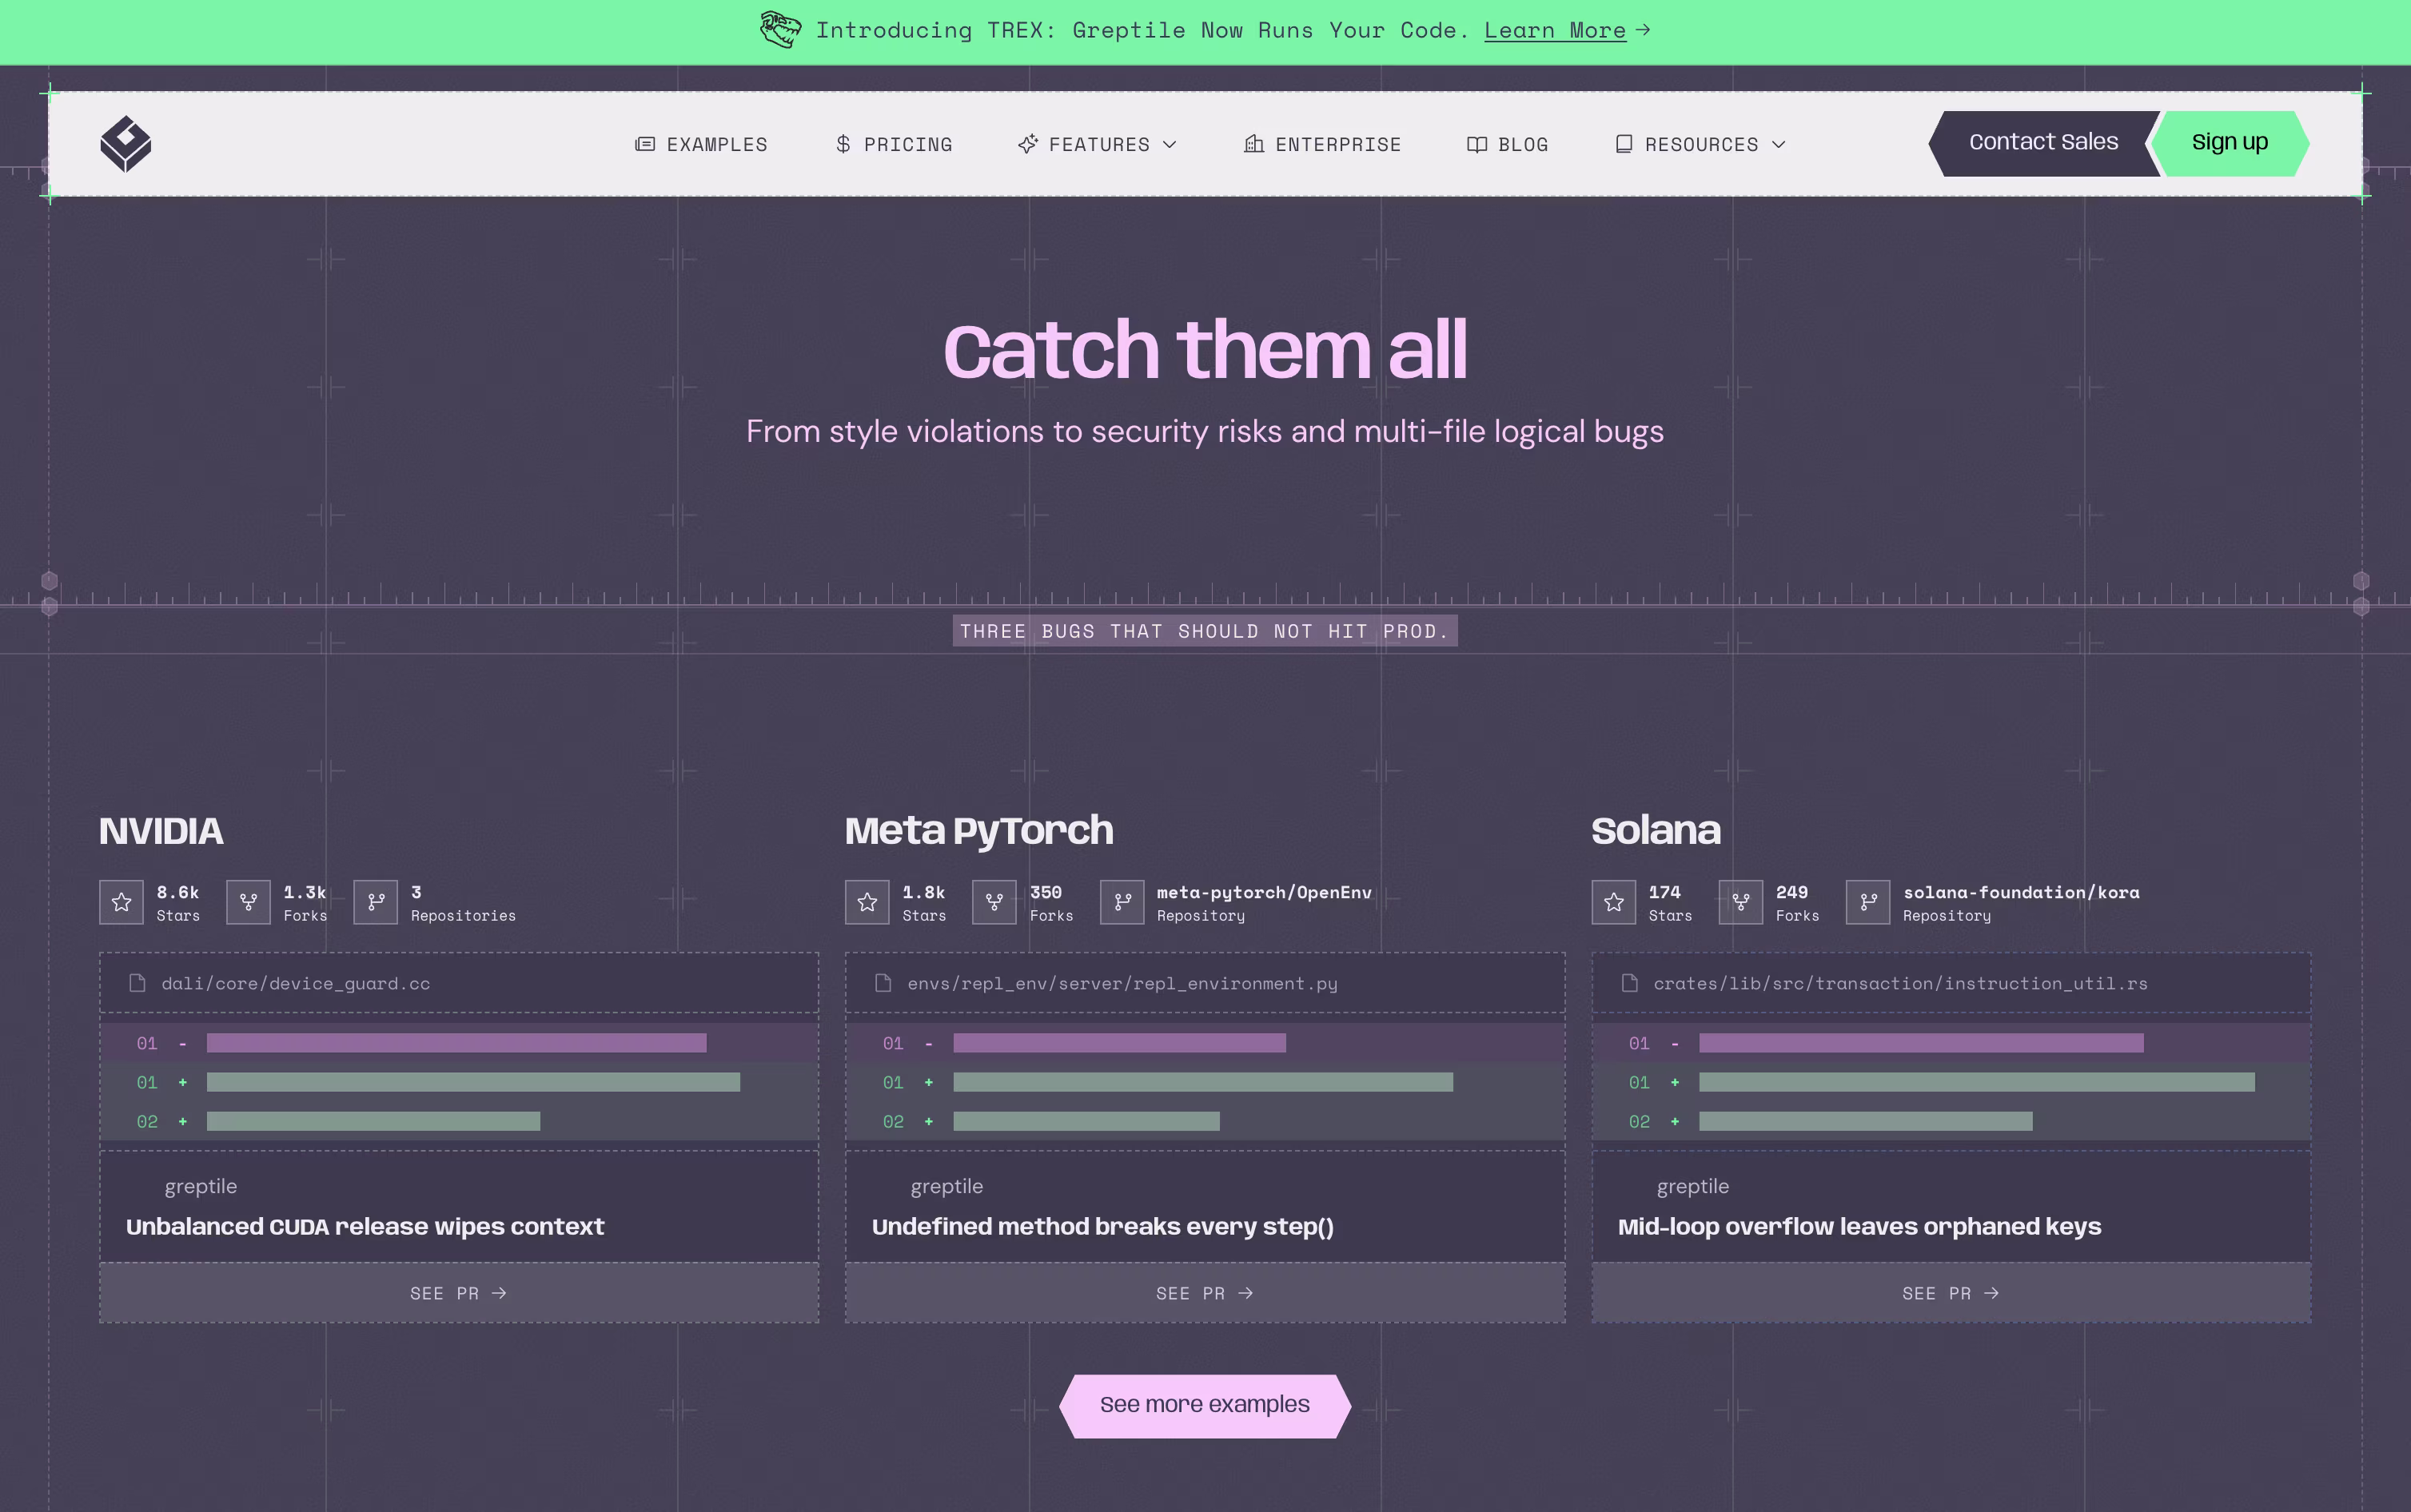Viewport: 2411px width, 1512px height.
Task: Click the Meta PyTorch 1.8k stars icon
Action: (867, 902)
